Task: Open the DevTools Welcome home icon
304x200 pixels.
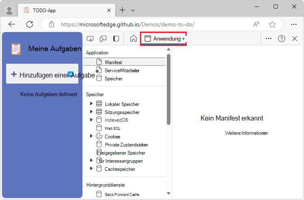Action: [134, 39]
